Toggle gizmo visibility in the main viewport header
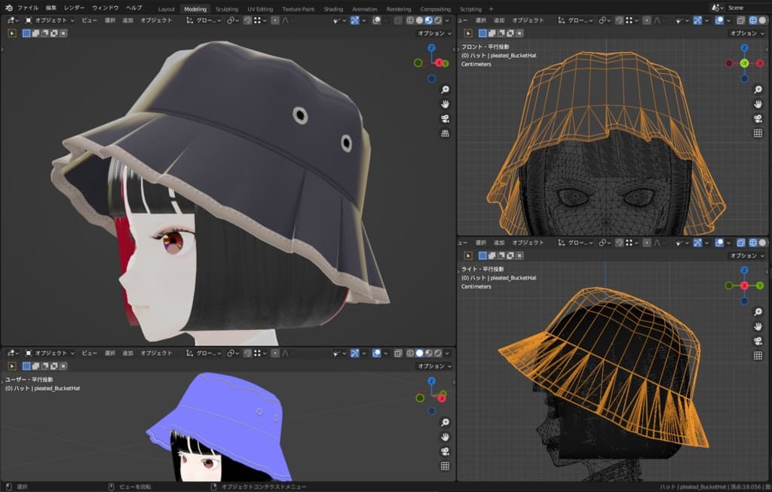This screenshot has height=492, width=772. pos(356,20)
